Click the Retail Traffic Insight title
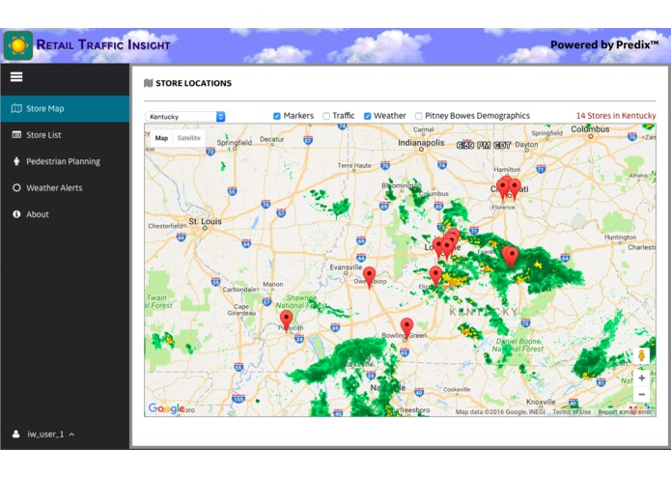671x477 pixels. tap(103, 44)
